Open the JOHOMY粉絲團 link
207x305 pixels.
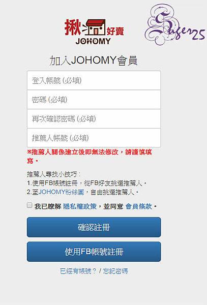(61, 192)
